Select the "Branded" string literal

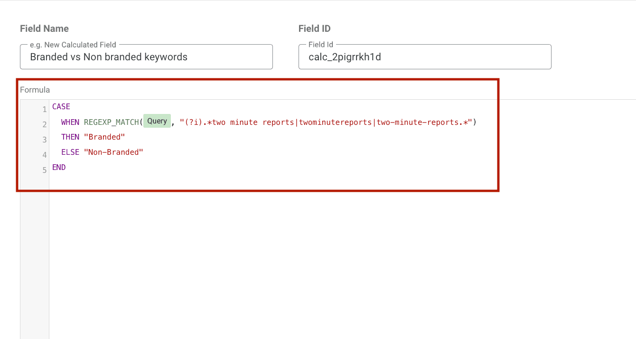click(x=104, y=137)
